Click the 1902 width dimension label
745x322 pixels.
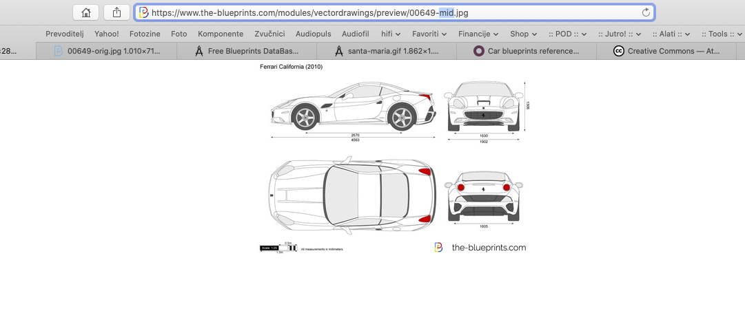pos(484,141)
